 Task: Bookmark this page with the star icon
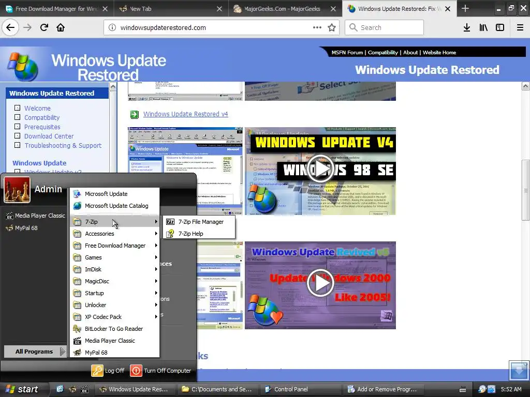click(x=332, y=27)
